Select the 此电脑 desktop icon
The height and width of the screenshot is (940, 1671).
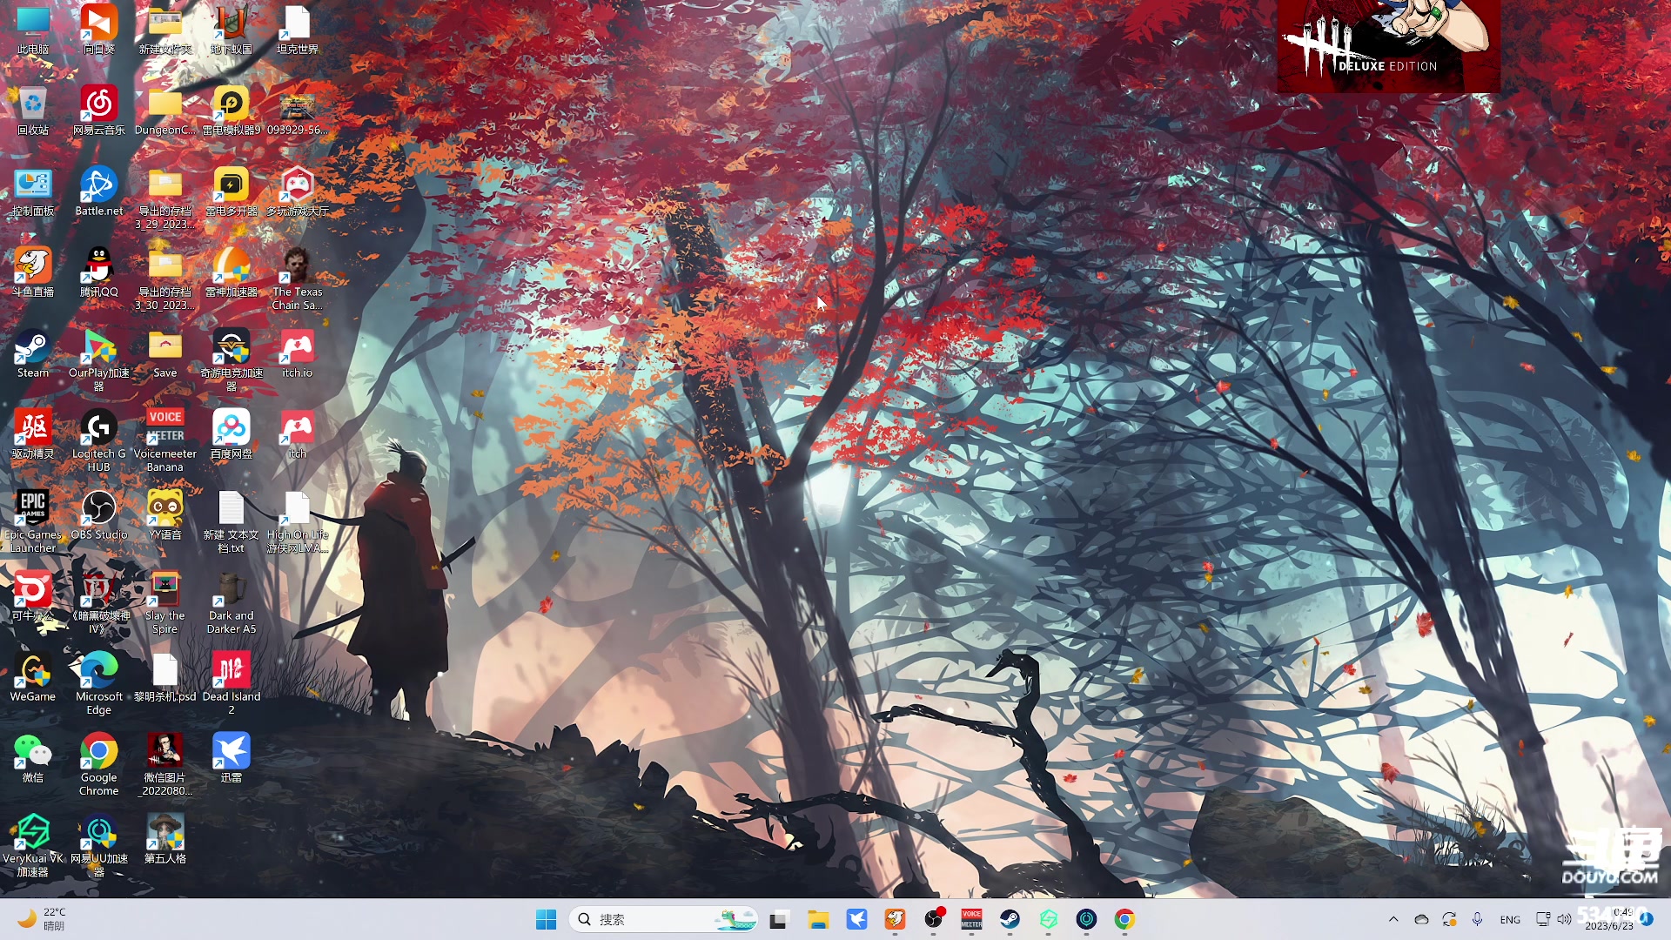(x=33, y=30)
